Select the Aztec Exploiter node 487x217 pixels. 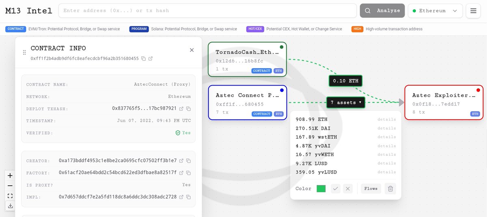pos(444,102)
